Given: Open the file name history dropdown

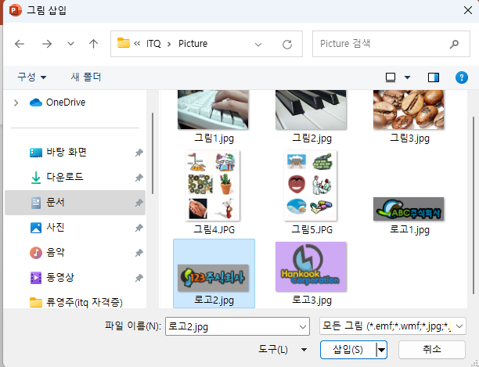Looking at the screenshot, I should coord(303,326).
